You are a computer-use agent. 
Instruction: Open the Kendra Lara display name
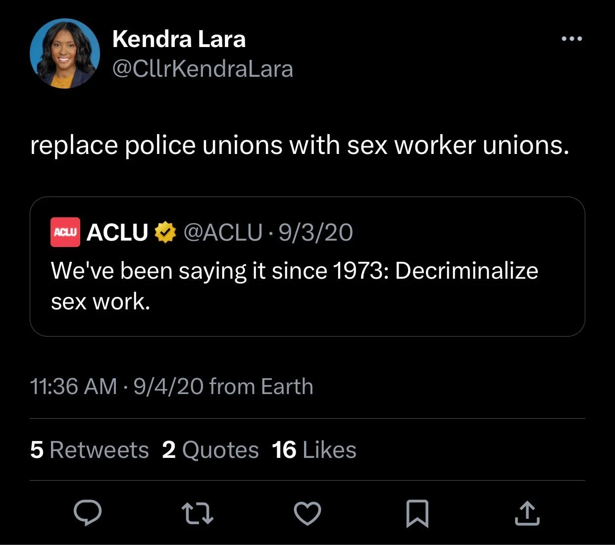pyautogui.click(x=179, y=39)
